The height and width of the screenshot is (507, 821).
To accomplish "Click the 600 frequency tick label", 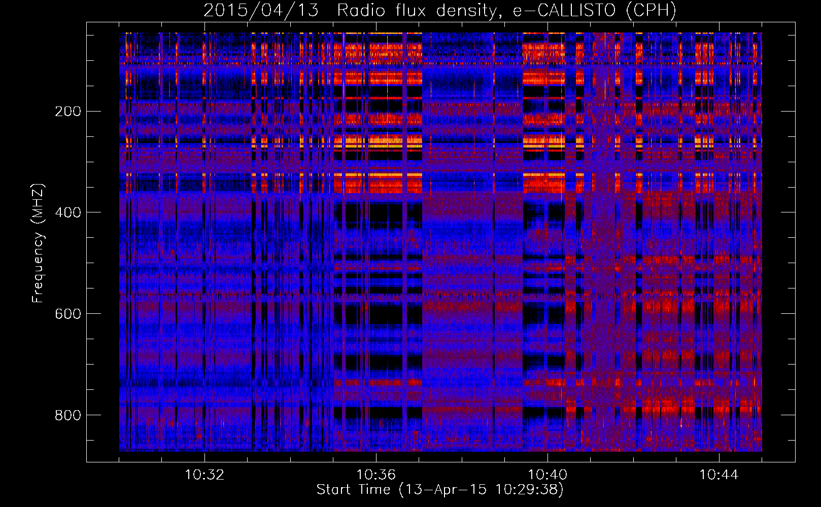I will point(68,314).
